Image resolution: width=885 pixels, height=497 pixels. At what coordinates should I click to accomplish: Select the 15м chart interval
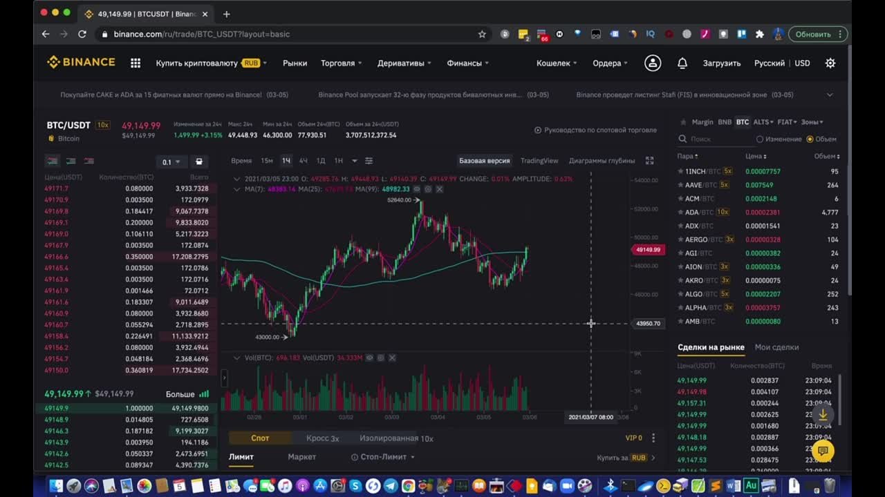(x=267, y=161)
